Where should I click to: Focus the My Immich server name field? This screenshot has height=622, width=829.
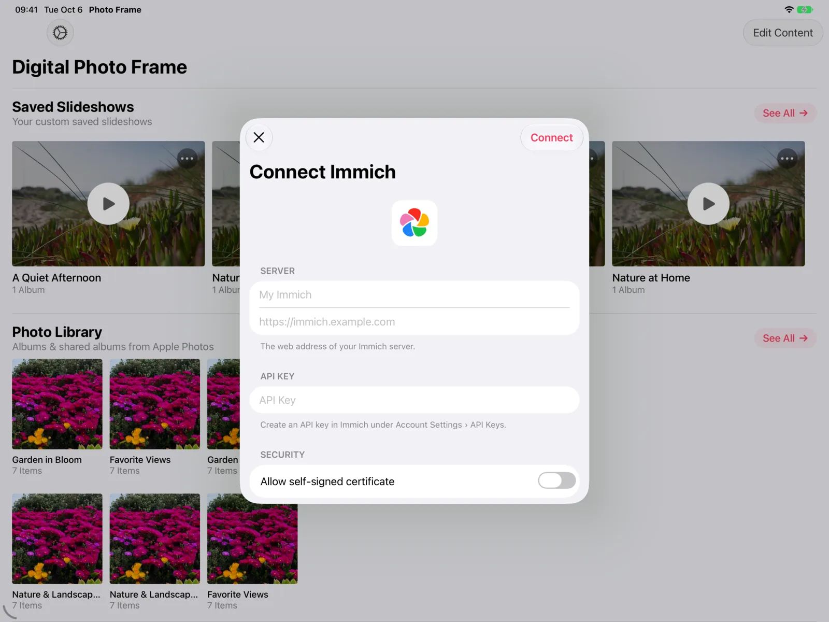pyautogui.click(x=414, y=294)
